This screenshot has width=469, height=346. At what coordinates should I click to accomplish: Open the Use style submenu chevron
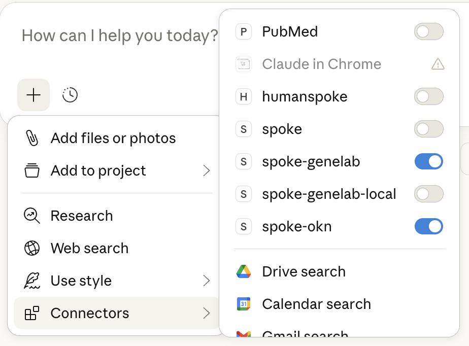[x=207, y=281]
